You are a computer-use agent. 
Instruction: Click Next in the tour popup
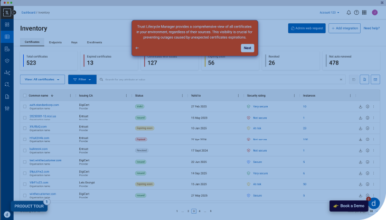tap(247, 48)
